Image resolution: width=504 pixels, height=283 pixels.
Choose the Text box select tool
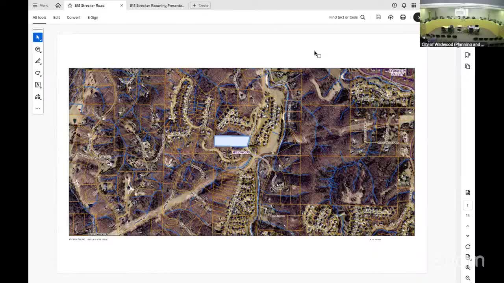tap(38, 85)
